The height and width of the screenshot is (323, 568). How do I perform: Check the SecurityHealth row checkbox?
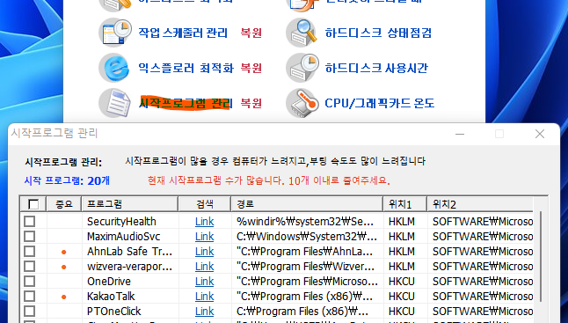(30, 222)
